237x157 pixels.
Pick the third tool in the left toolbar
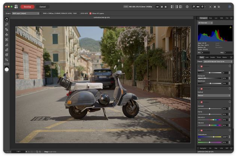click(6, 30)
